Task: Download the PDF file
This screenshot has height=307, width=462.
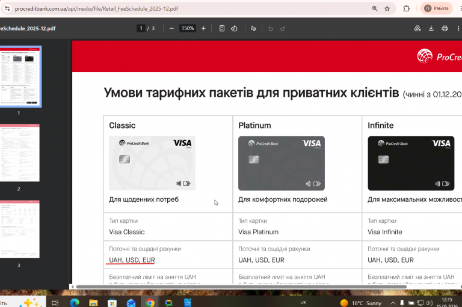Action: (431, 29)
